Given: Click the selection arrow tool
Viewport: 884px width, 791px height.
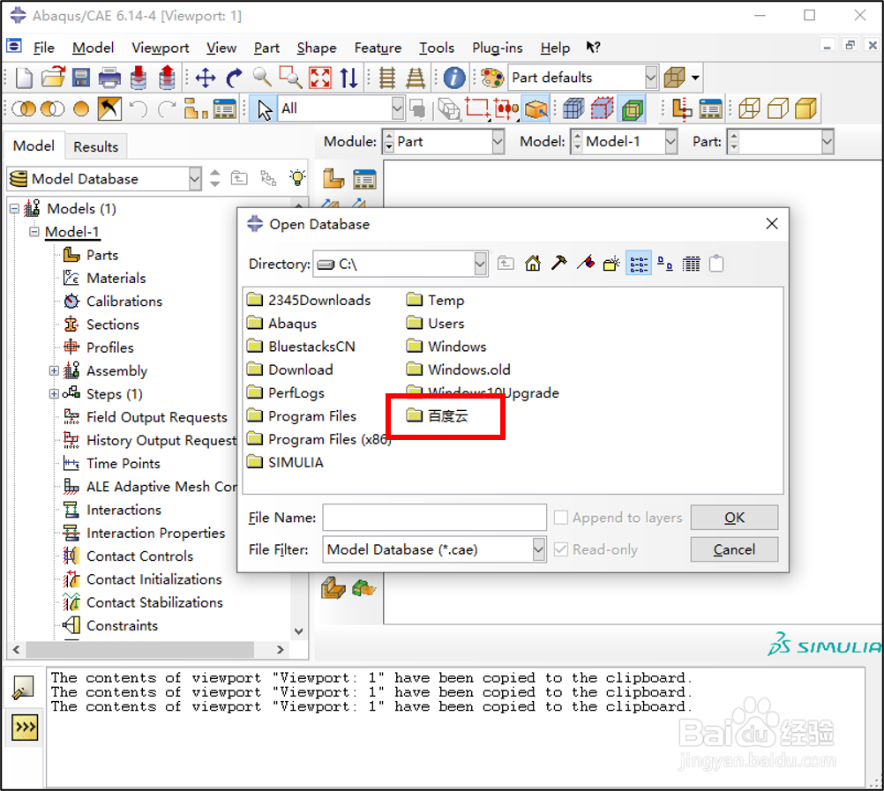Looking at the screenshot, I should click(264, 108).
